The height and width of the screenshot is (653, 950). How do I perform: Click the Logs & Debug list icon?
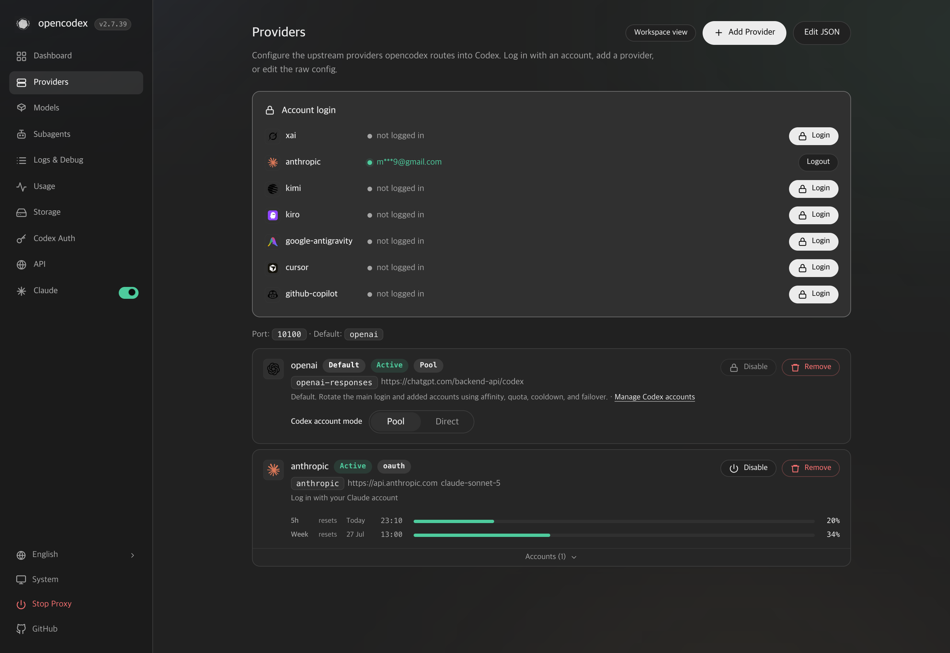point(21,160)
